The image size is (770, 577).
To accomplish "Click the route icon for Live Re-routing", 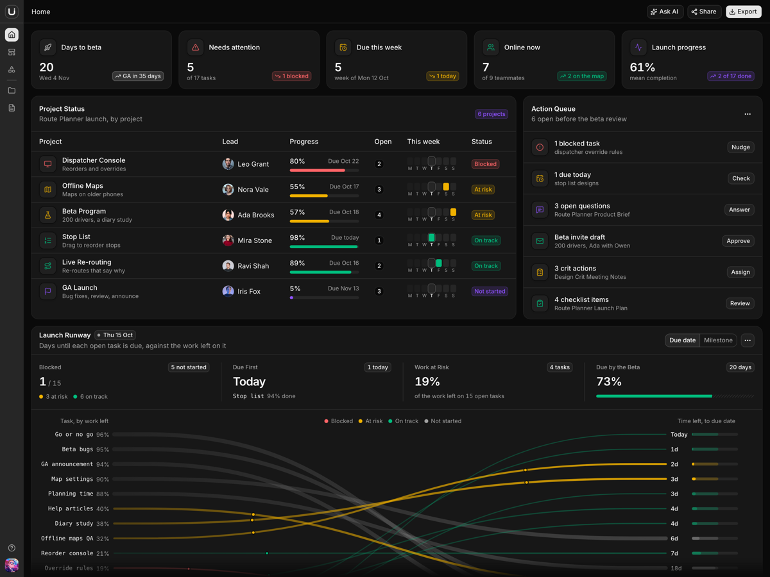I will 47,266.
